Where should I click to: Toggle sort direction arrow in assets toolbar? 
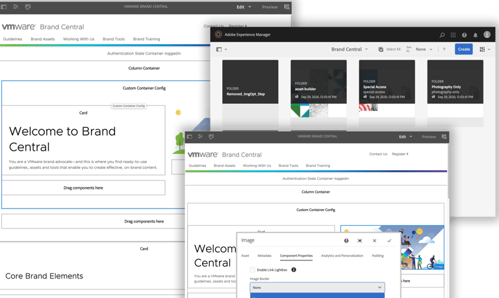tap(444, 49)
